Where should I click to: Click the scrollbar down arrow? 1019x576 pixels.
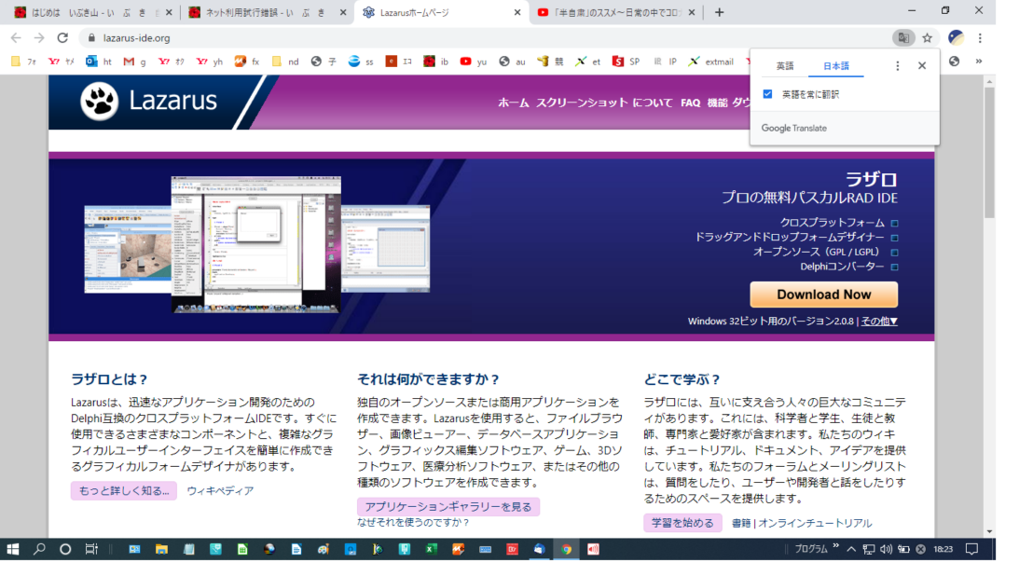click(x=989, y=531)
